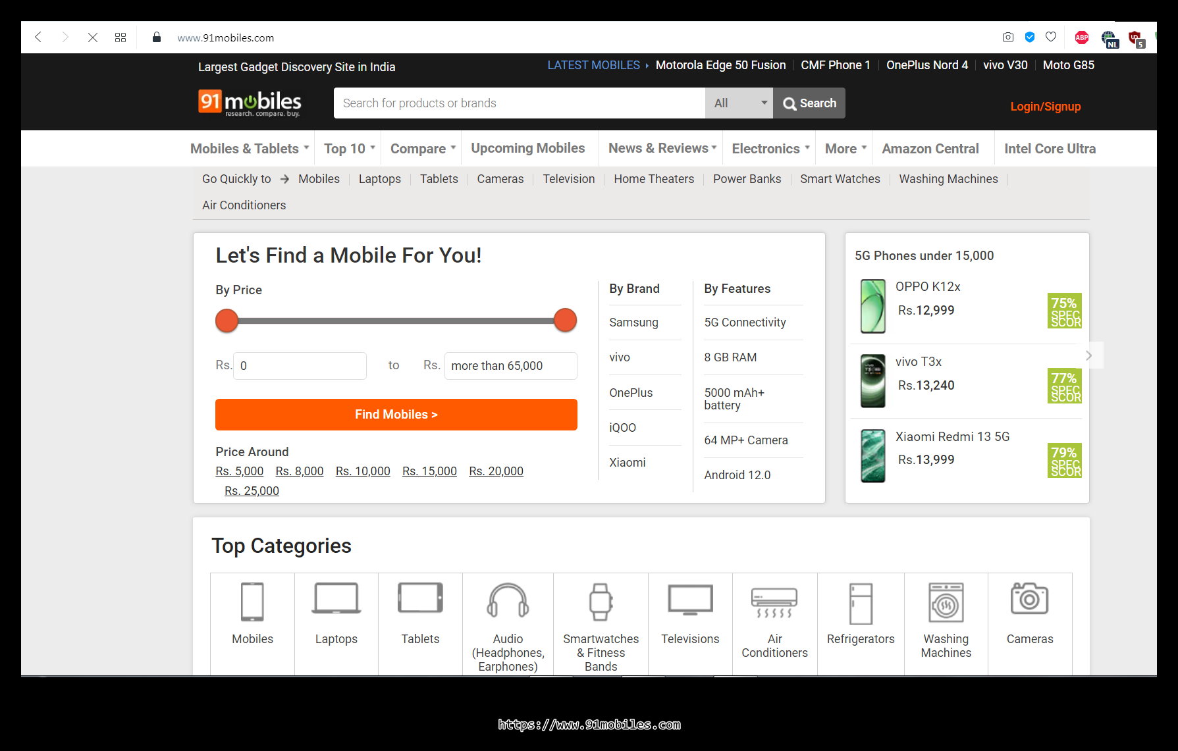The image size is (1178, 751).
Task: Expand the Mobiles & Tablets menu
Action: 250,149
